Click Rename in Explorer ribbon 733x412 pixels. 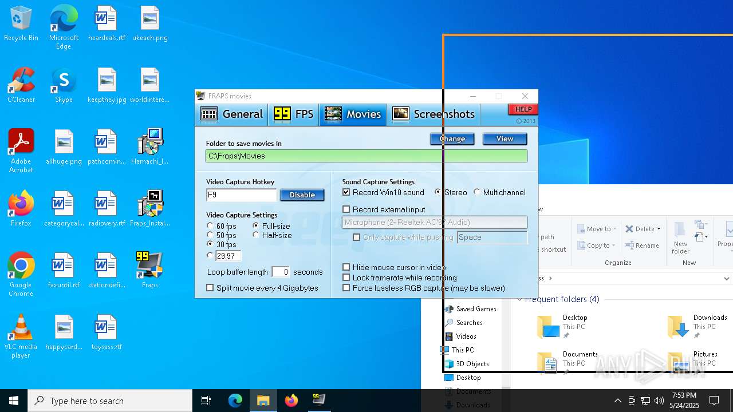pos(642,245)
